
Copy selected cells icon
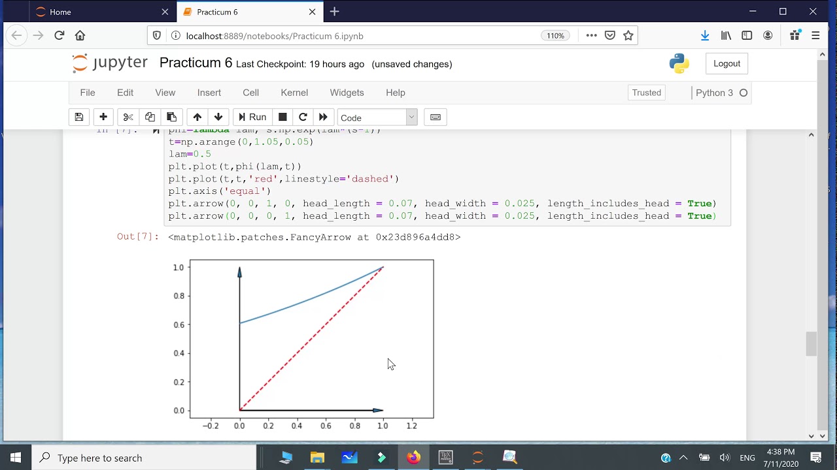point(150,117)
